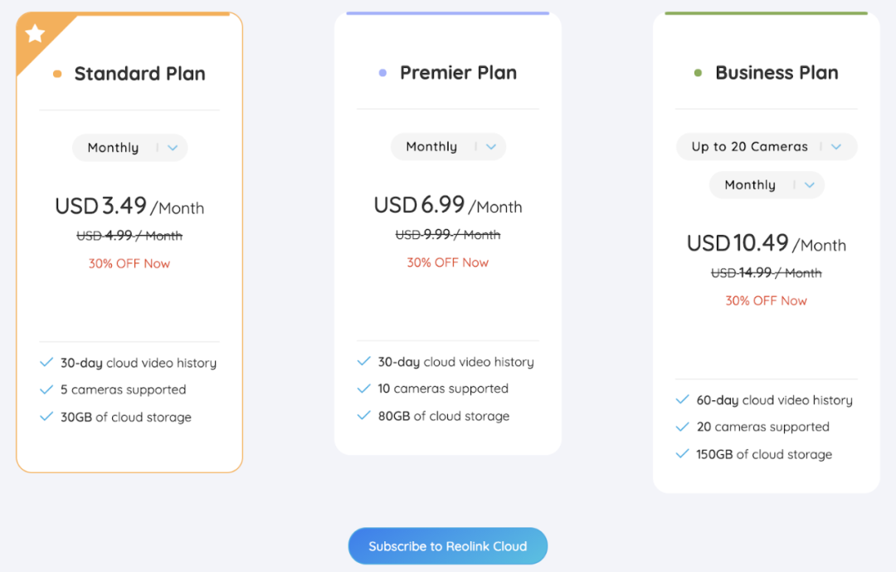Click the 30% OFF Now text in Business Plan
The width and height of the screenshot is (896, 572).
tap(766, 301)
